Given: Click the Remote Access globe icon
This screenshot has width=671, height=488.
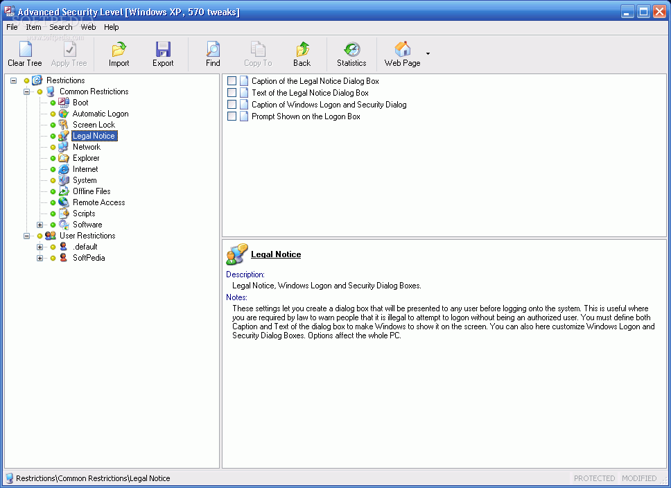Looking at the screenshot, I should (x=63, y=202).
